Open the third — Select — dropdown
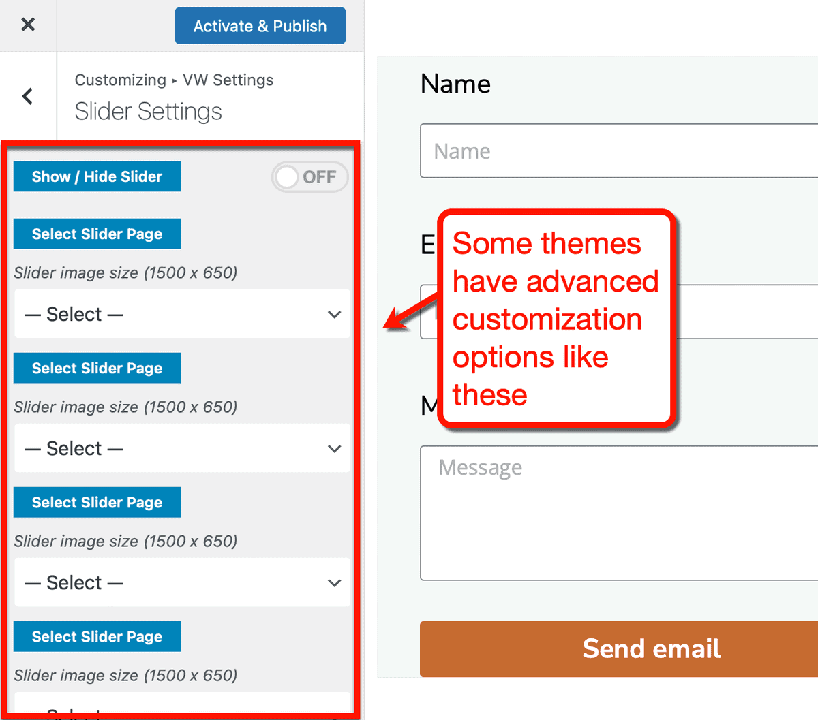This screenshot has height=720, width=818. [182, 582]
